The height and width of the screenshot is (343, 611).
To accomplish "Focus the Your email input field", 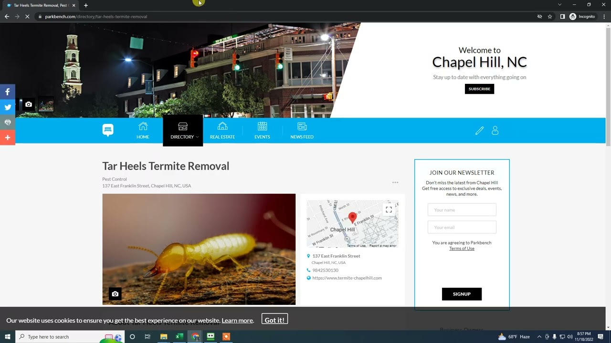I will click(x=462, y=227).
